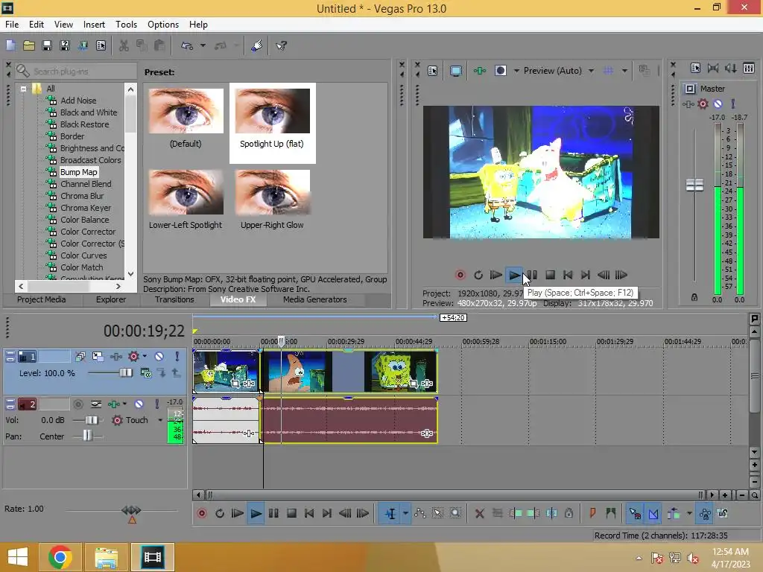Click Master bus FX icon in mixer
This screenshot has height=572, width=763.
pos(688,104)
